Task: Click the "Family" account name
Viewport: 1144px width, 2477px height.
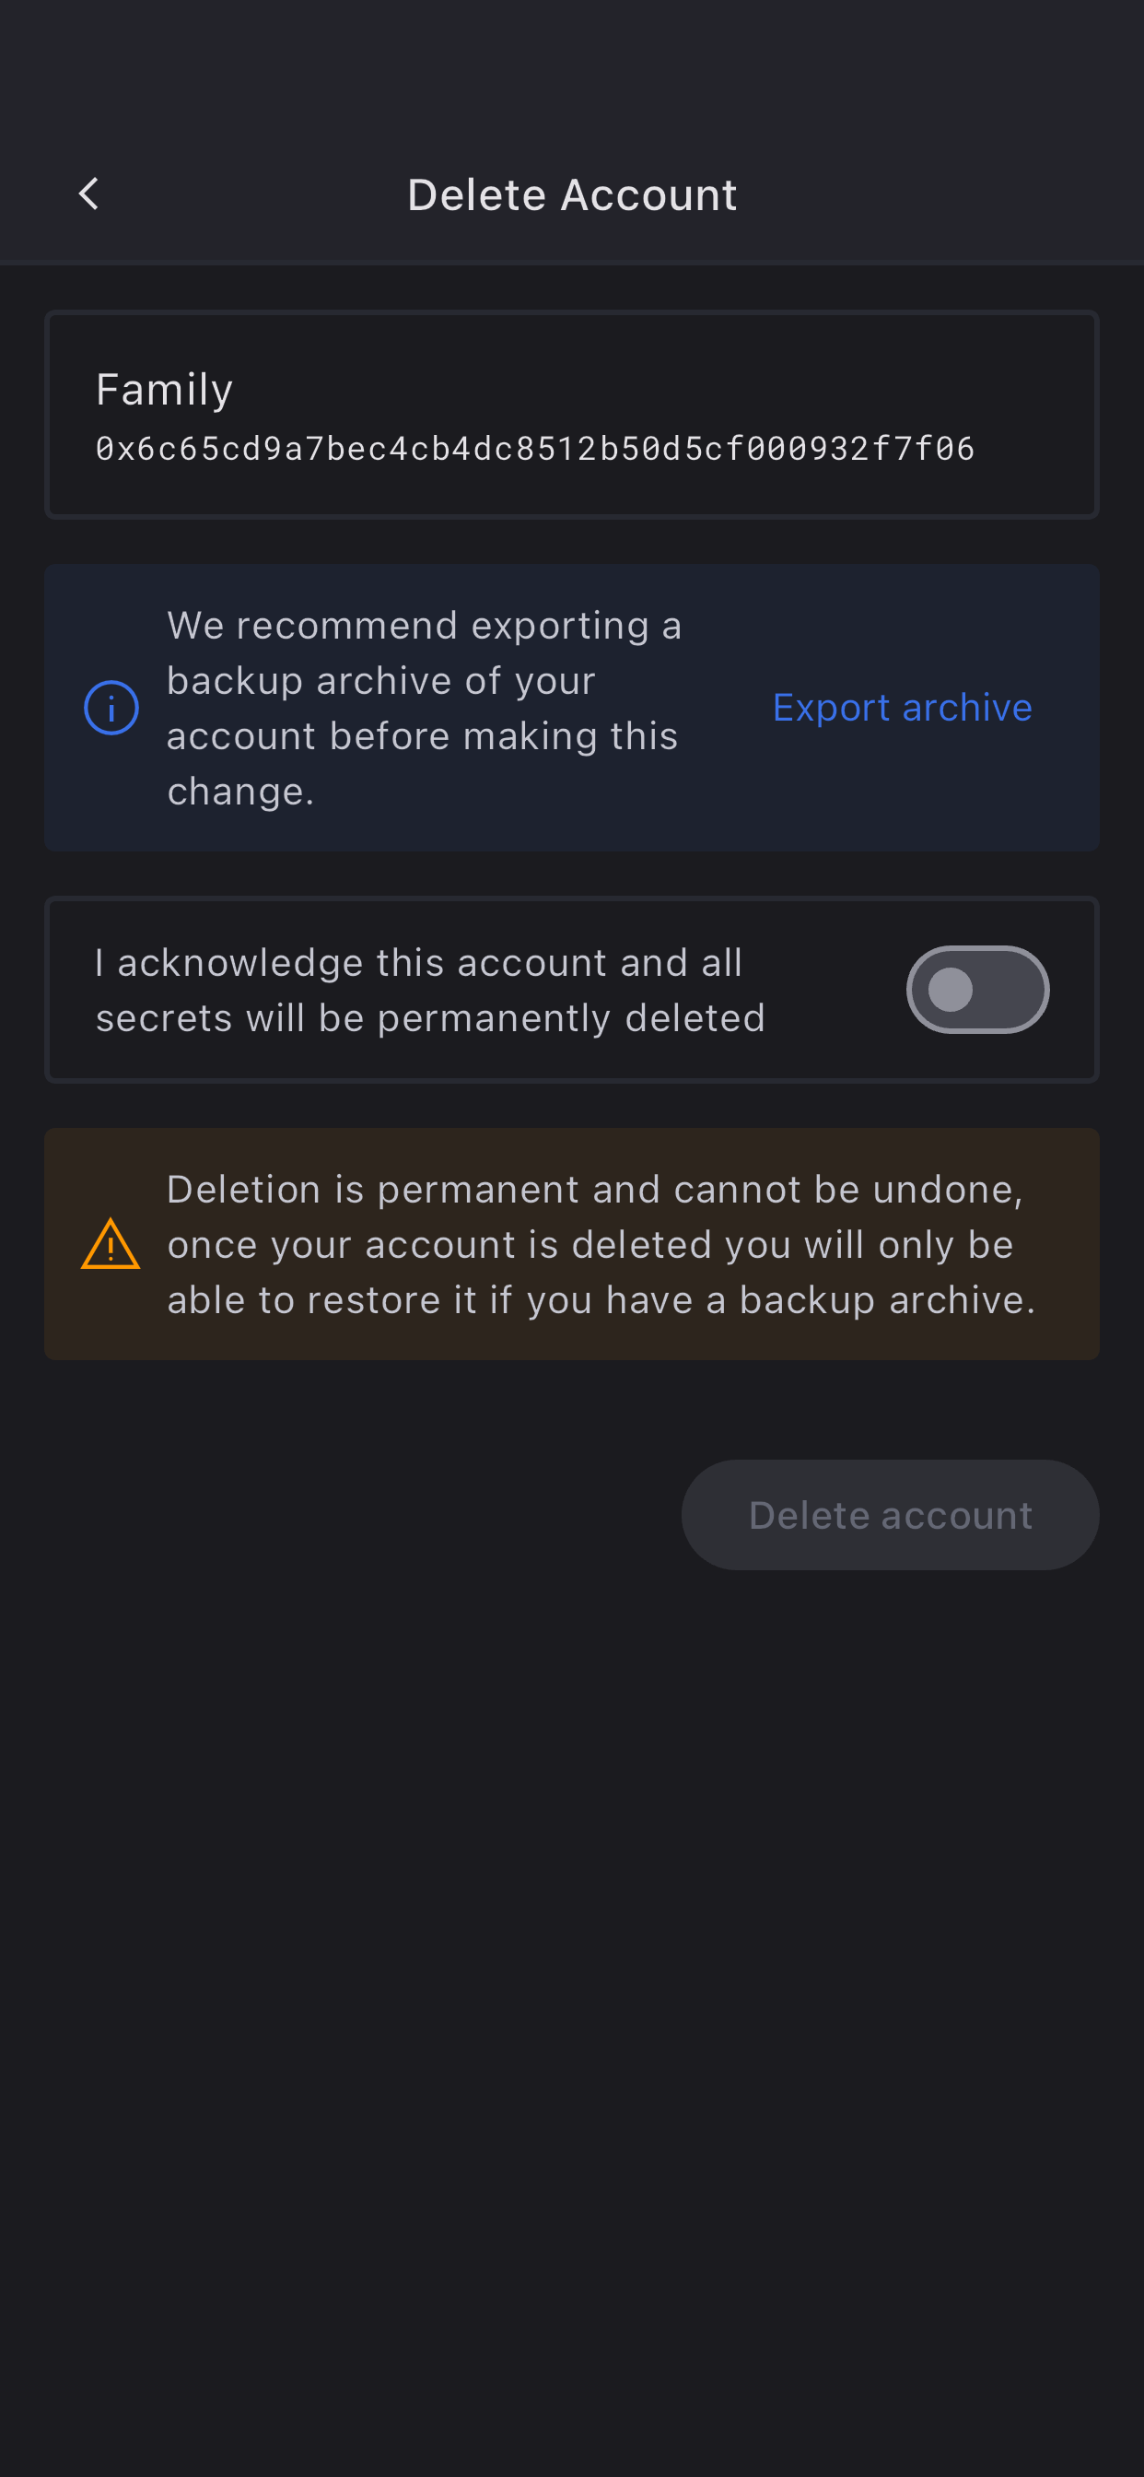Action: (164, 390)
